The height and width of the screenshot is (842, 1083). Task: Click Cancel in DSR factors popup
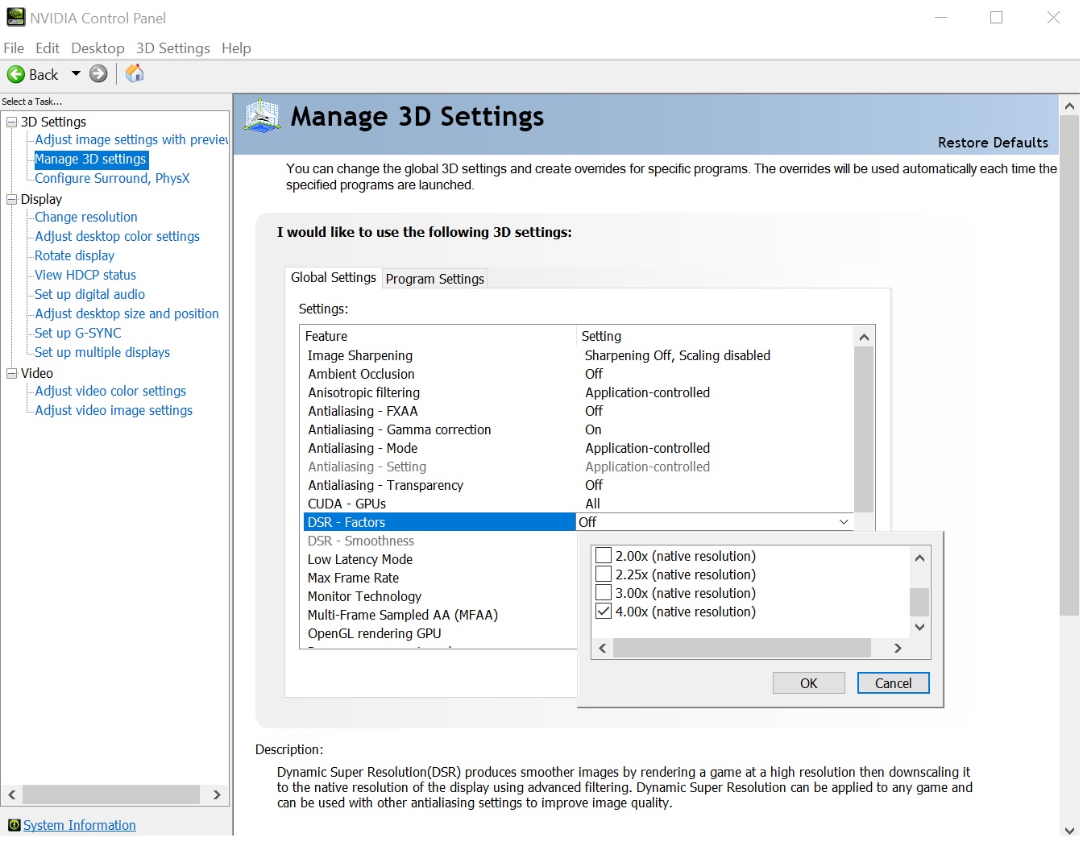point(894,683)
